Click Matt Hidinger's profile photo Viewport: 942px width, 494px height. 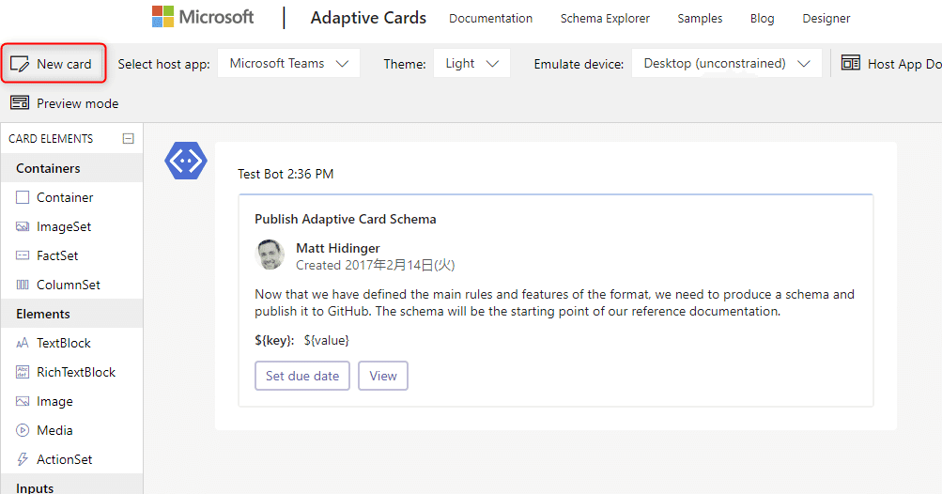270,255
